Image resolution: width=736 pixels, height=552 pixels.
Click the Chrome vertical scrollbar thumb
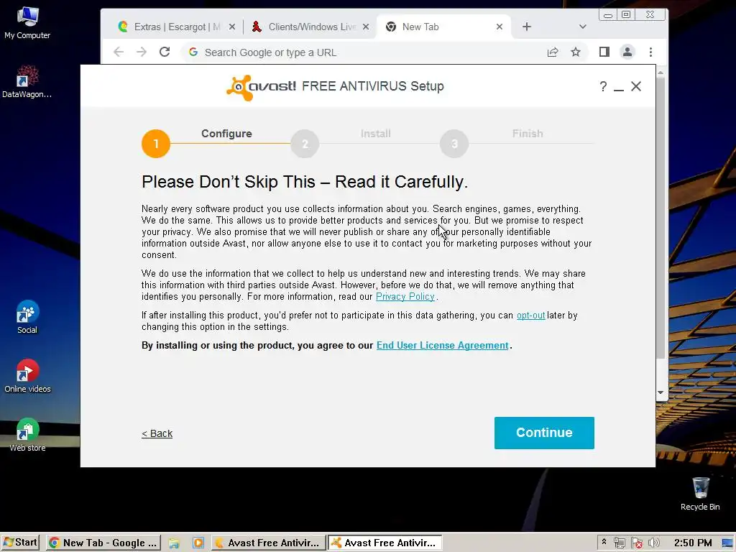pyautogui.click(x=661, y=218)
